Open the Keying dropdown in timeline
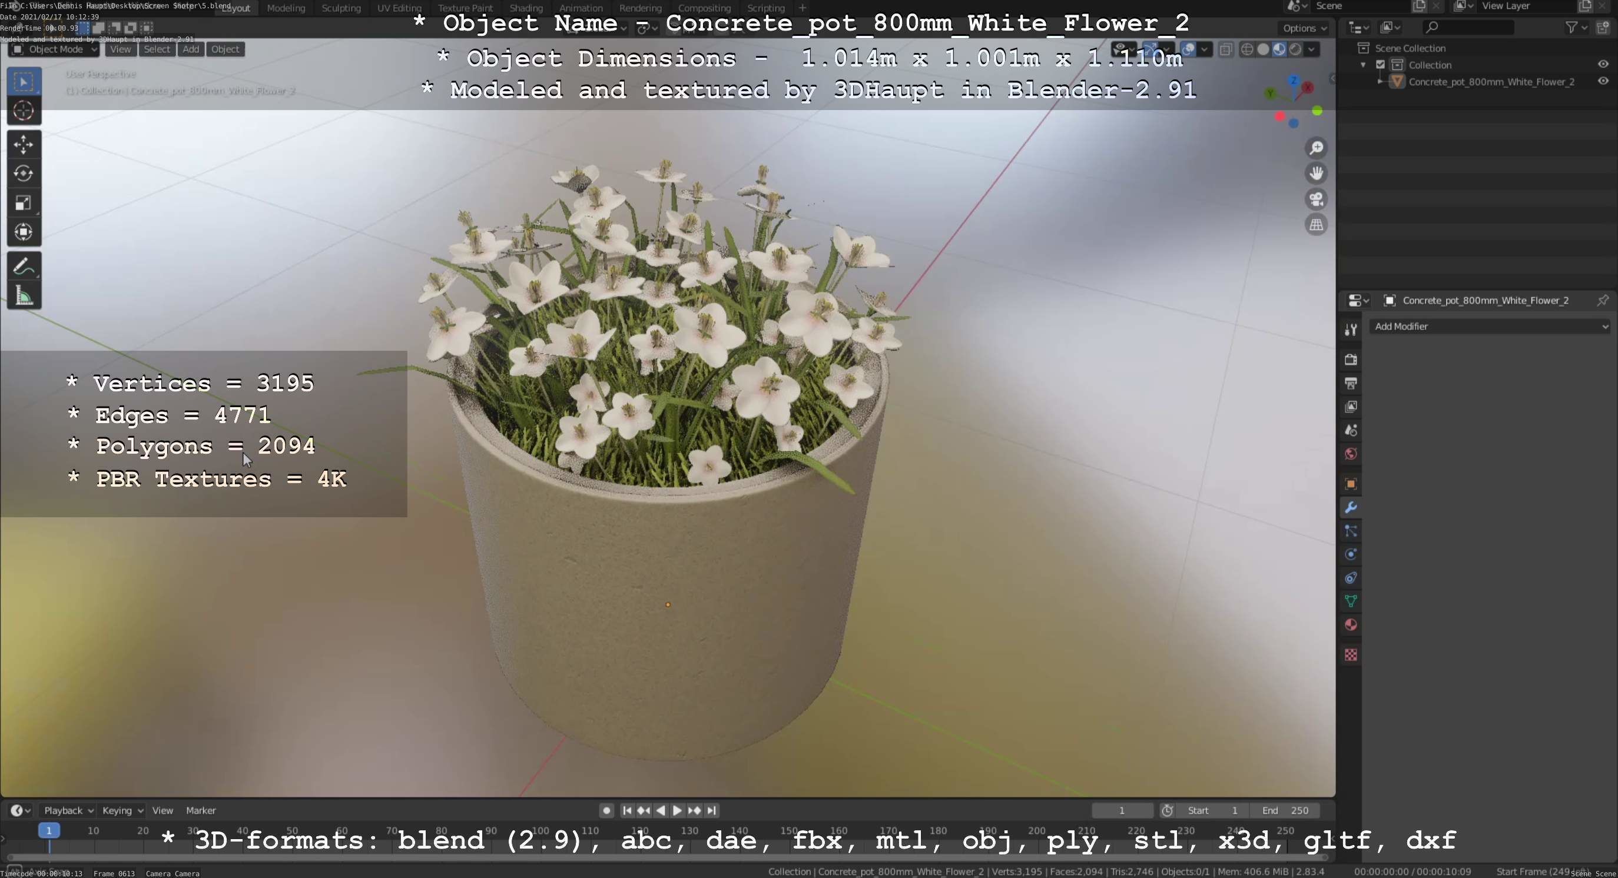Screen dimensions: 1618x878 tap(122, 811)
